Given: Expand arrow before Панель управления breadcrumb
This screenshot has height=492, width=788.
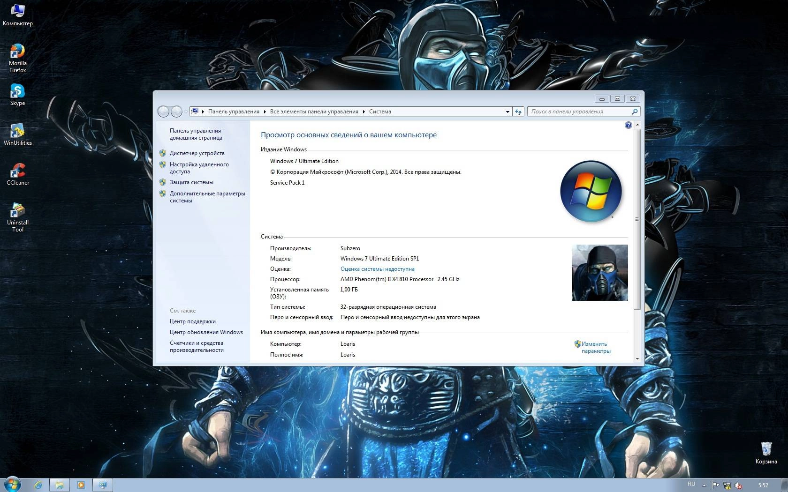Looking at the screenshot, I should (x=203, y=112).
